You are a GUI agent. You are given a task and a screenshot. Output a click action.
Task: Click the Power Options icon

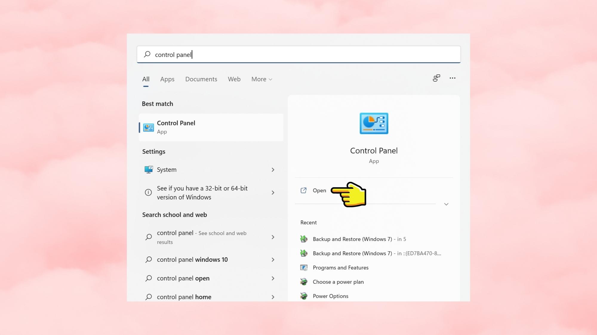click(x=304, y=296)
